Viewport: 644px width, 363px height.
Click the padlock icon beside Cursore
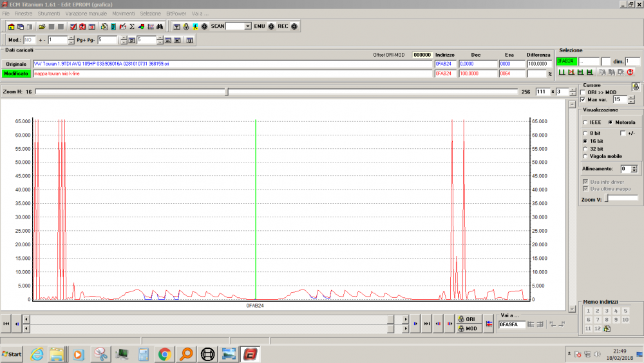(636, 86)
